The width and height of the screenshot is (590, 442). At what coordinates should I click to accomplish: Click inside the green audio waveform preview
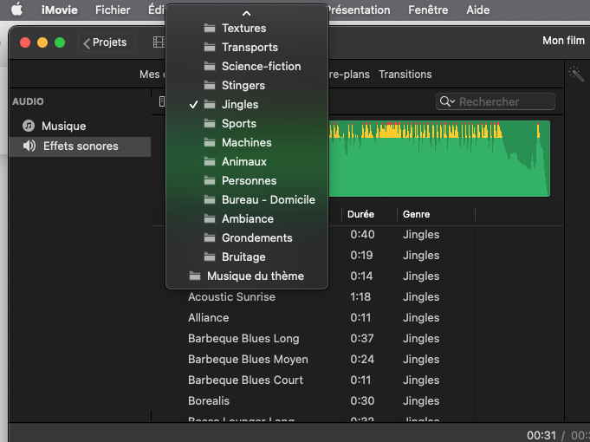point(438,165)
